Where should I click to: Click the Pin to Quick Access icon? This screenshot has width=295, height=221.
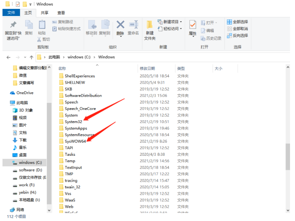coord(13,25)
